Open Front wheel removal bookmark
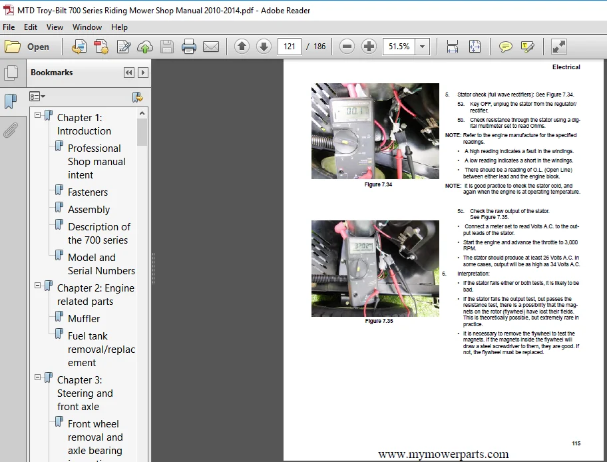 point(95,437)
